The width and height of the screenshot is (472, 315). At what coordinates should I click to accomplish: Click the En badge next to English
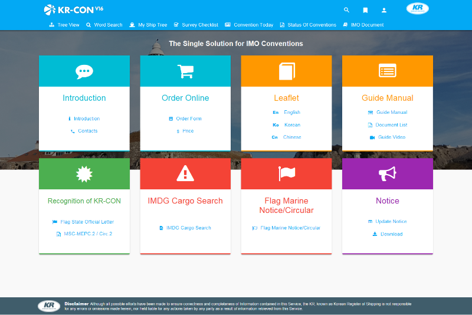(x=276, y=113)
